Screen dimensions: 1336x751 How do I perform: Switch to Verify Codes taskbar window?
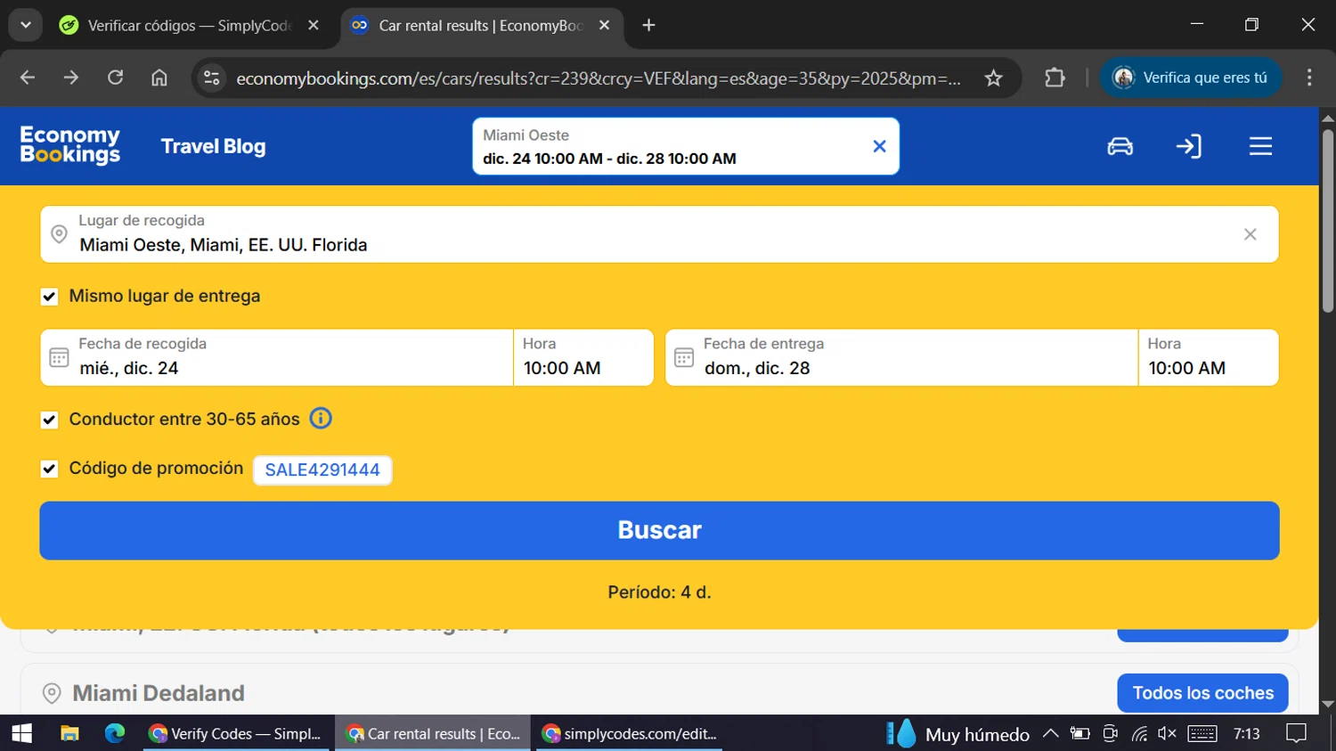(236, 733)
